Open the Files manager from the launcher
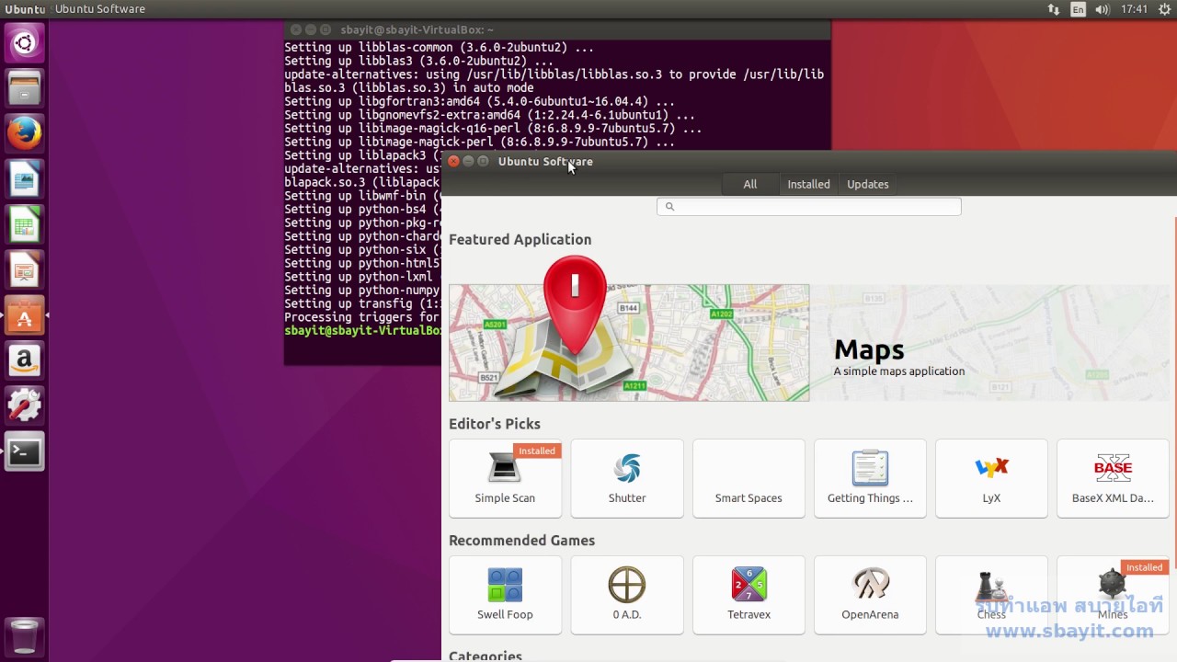The image size is (1177, 662). pyautogui.click(x=24, y=88)
